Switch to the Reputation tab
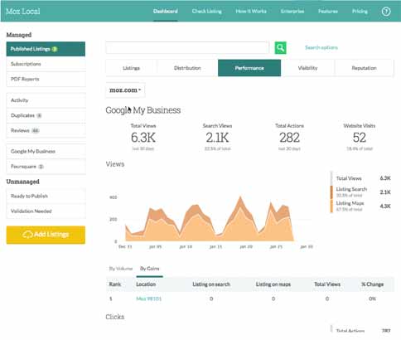The height and width of the screenshot is (340, 401). 364,68
